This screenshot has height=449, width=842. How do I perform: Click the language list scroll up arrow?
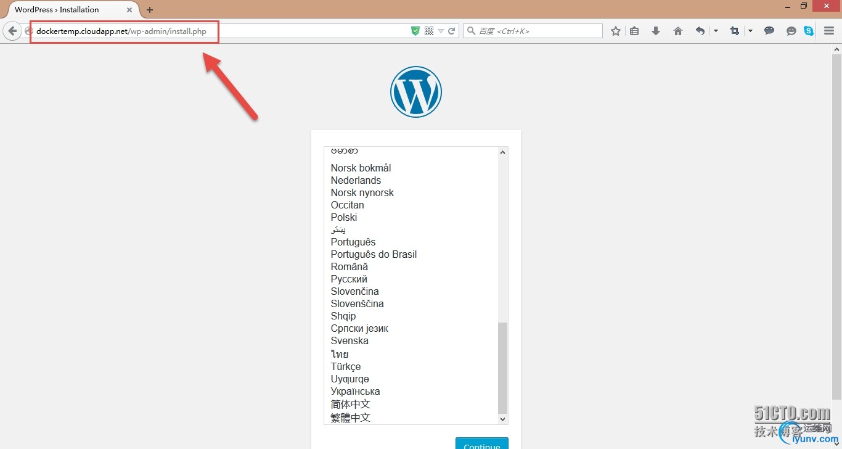502,152
